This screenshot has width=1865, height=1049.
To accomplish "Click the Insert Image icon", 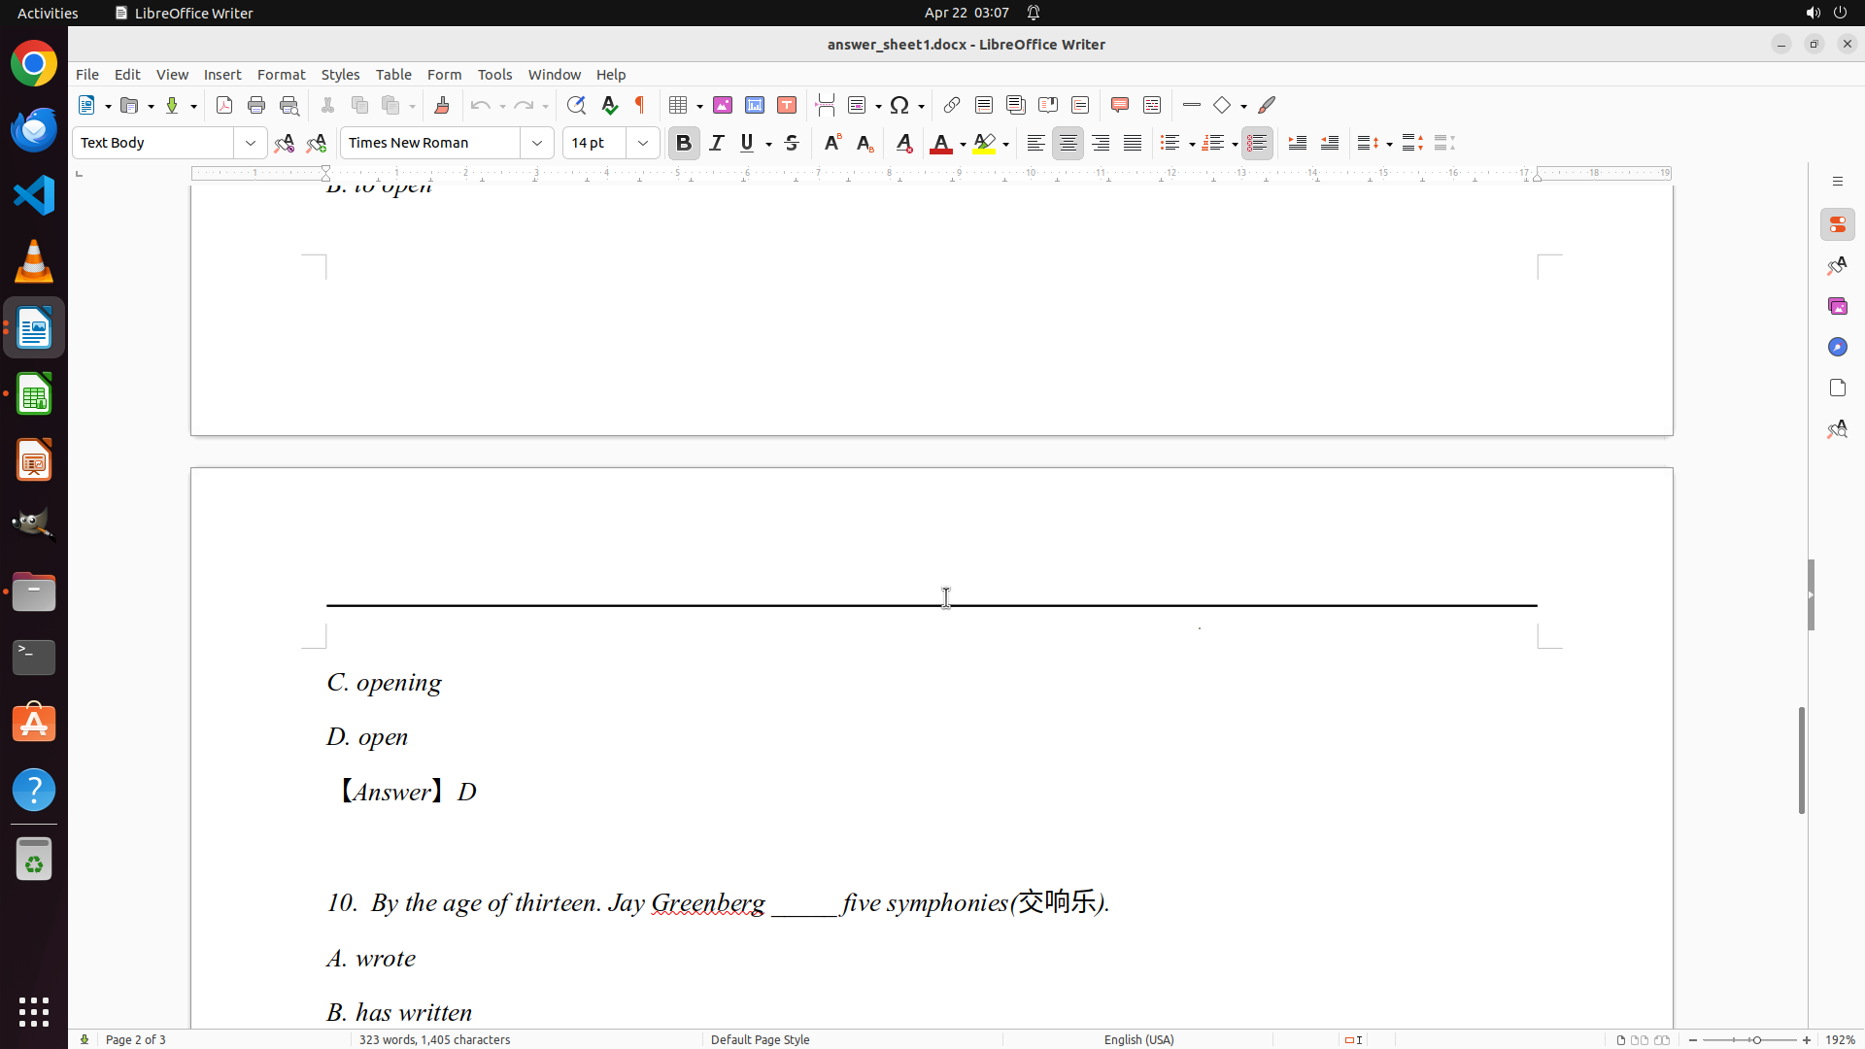I will point(723,105).
